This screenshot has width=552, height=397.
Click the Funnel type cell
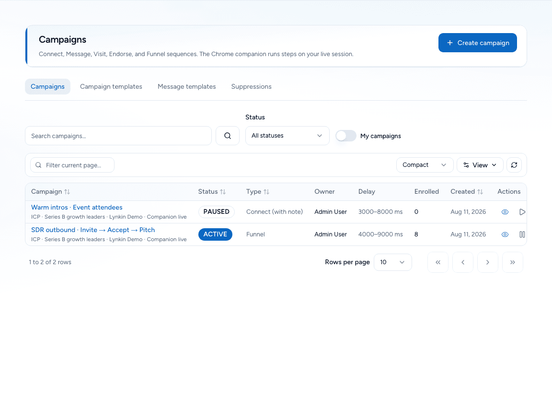click(255, 234)
